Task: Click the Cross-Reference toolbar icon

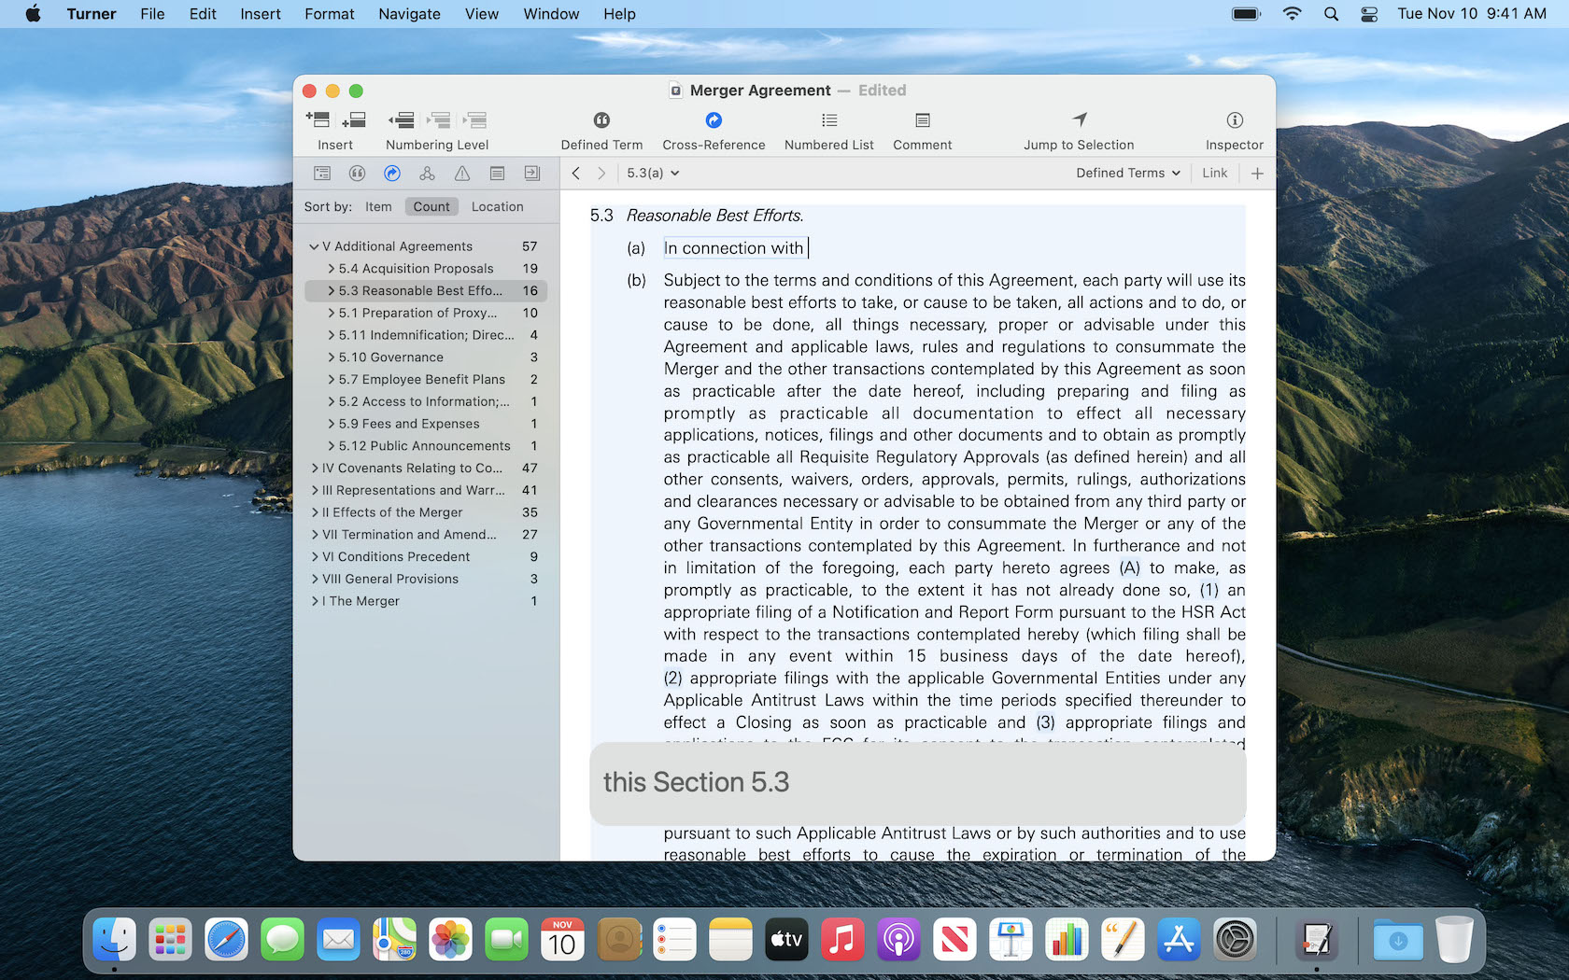Action: [x=714, y=119]
